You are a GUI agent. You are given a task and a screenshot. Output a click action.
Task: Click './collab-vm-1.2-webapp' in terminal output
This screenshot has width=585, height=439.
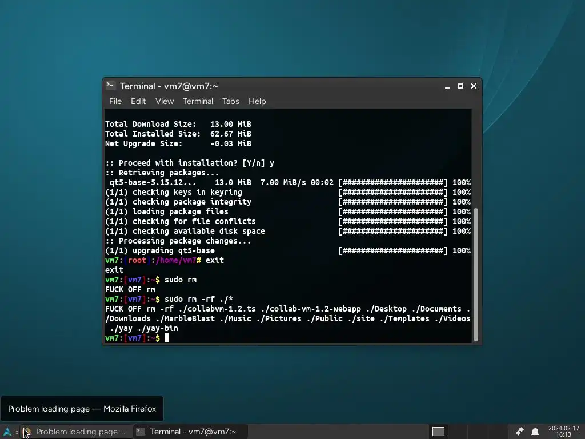click(311, 309)
